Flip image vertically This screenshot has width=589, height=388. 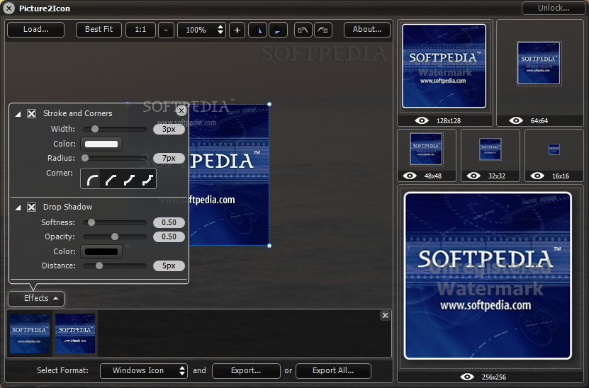pos(278,30)
